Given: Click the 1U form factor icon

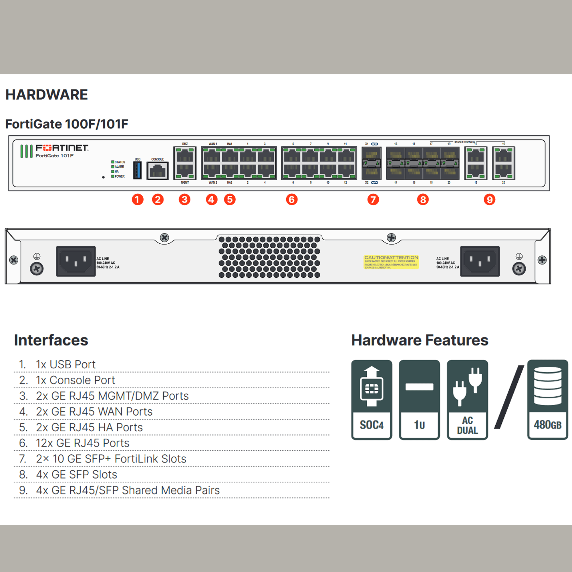Looking at the screenshot, I should click(419, 400).
